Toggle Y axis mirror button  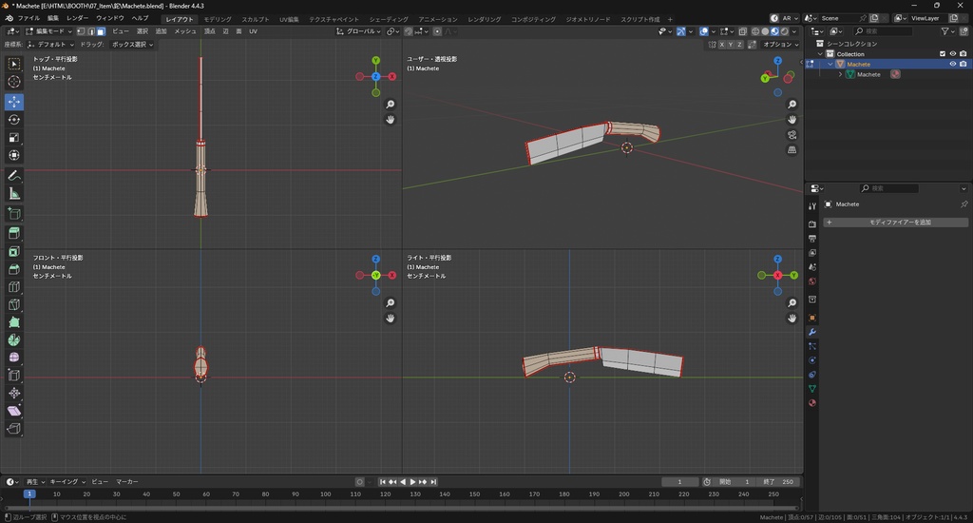731,45
